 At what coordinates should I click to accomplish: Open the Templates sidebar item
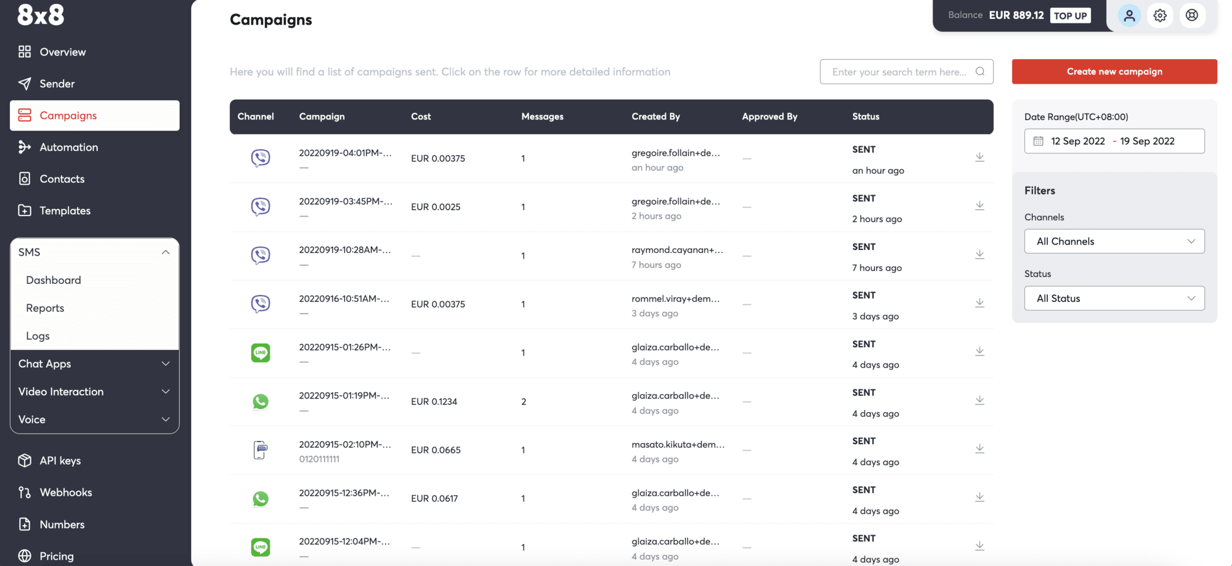[x=65, y=211]
